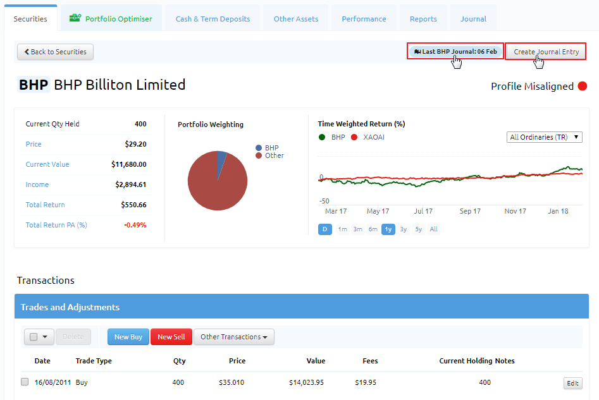The width and height of the screenshot is (599, 400).
Task: Open the Total Return PA (%) link
Action: click(56, 225)
